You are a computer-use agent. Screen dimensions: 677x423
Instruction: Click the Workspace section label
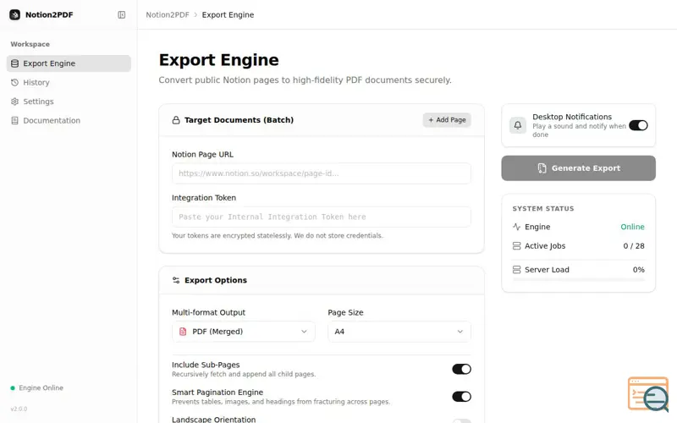[x=30, y=44]
